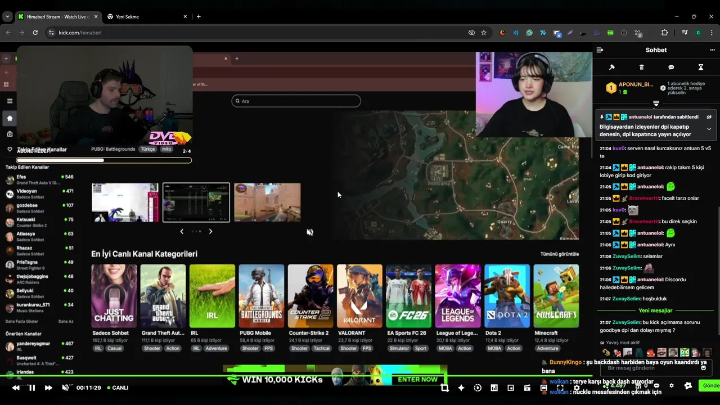
Task: Open playback speed circular icon
Action: pos(478,388)
